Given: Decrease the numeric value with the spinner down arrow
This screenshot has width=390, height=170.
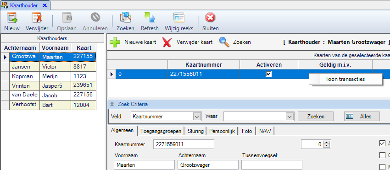Looking at the screenshot, I should click(327, 146).
